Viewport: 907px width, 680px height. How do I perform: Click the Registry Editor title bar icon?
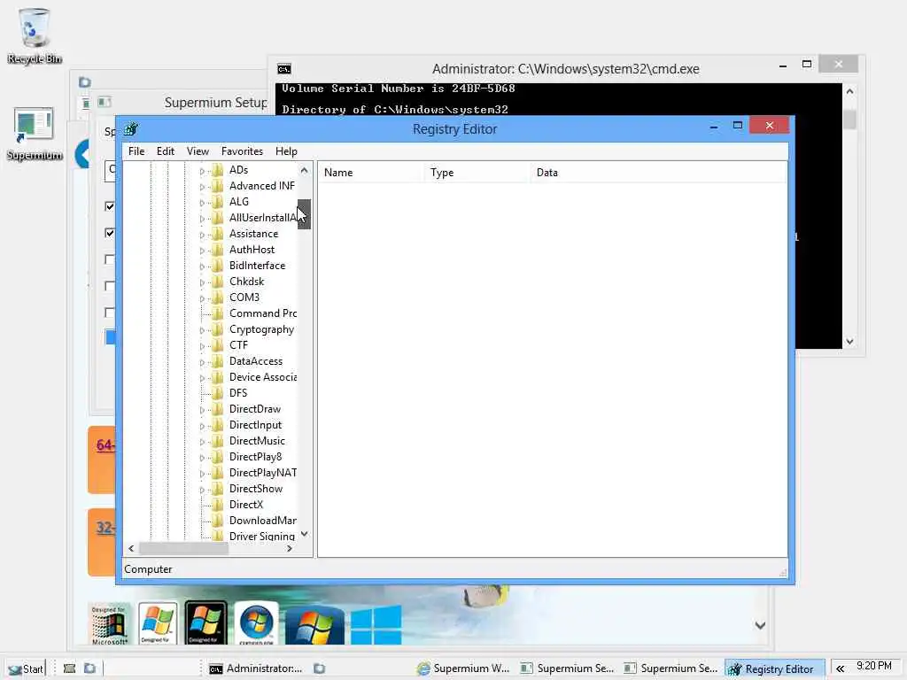pos(131,129)
